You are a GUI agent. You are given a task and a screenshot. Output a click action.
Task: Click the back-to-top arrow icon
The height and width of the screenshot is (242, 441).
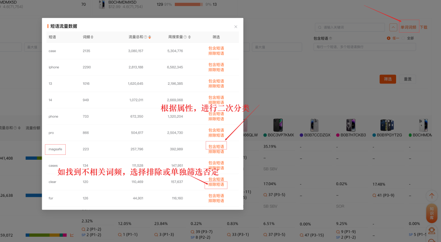tap(432, 196)
